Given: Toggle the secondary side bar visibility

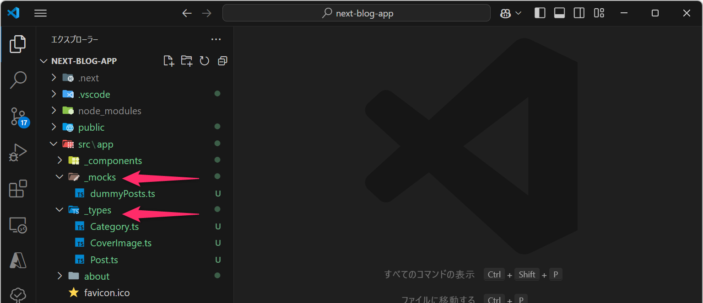Looking at the screenshot, I should (579, 13).
